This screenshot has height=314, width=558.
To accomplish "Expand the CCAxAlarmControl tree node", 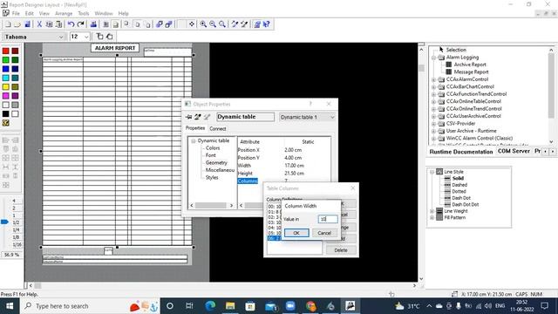I will (433, 79).
